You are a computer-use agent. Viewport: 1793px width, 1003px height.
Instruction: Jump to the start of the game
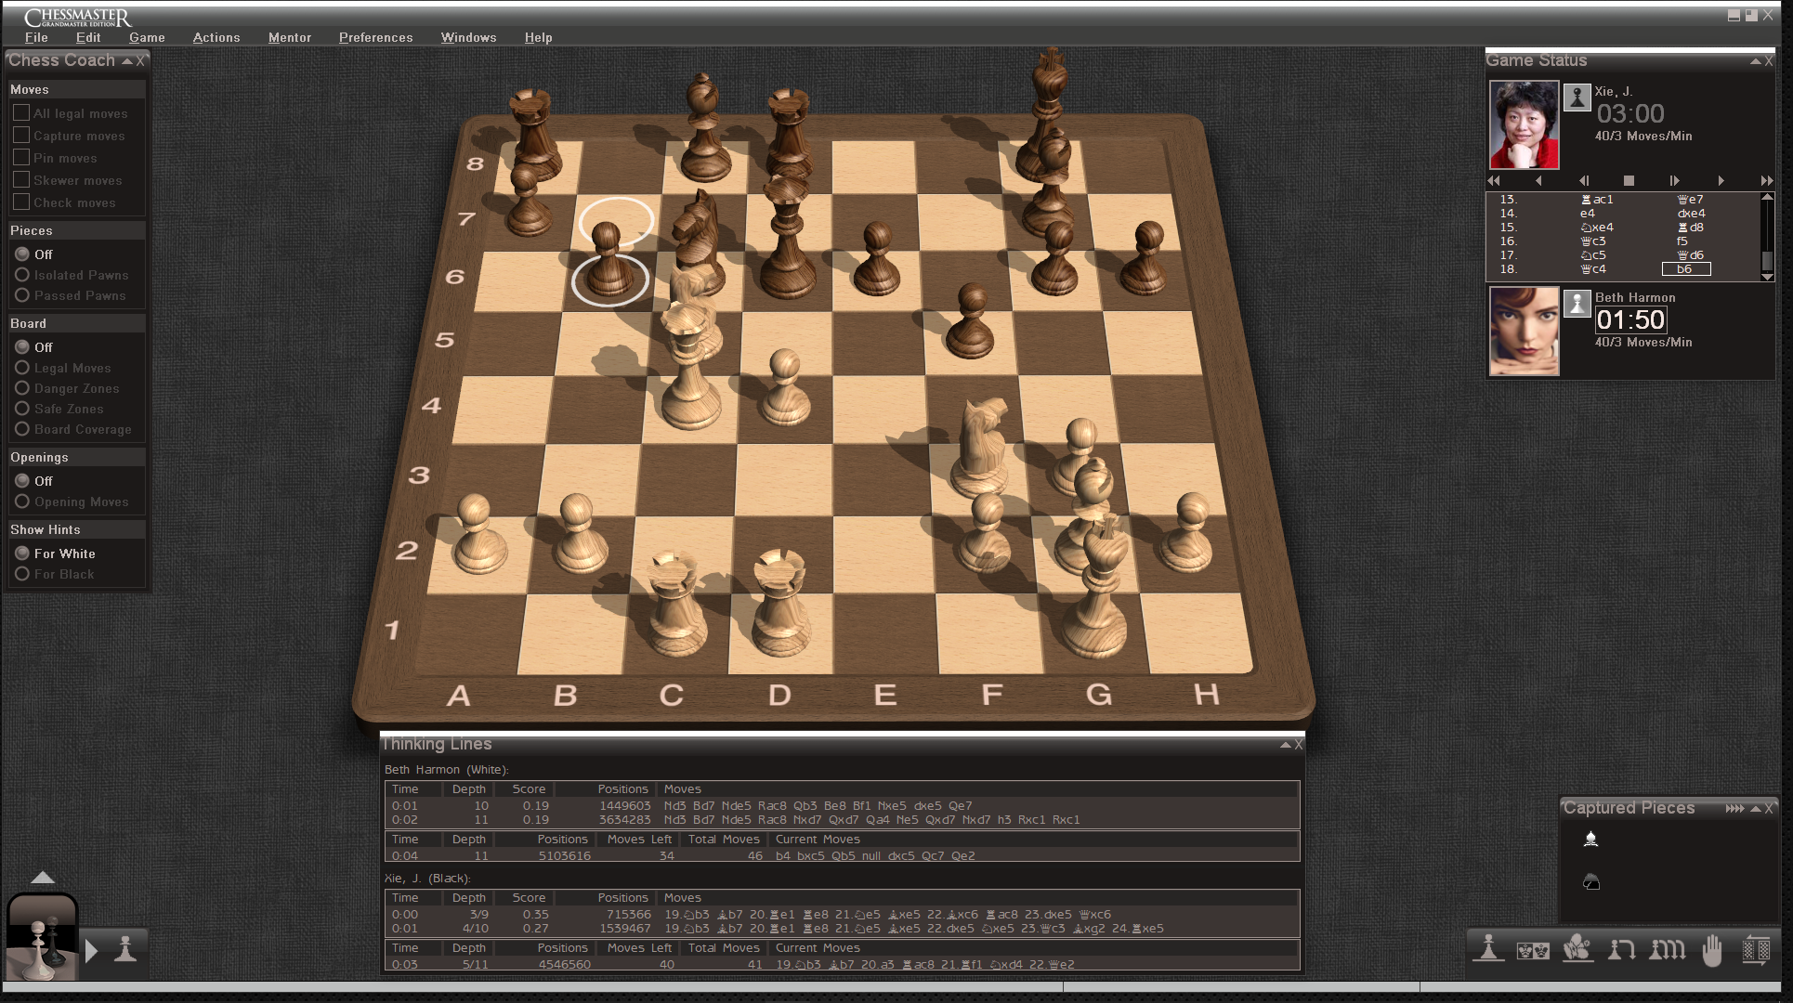pyautogui.click(x=1494, y=180)
